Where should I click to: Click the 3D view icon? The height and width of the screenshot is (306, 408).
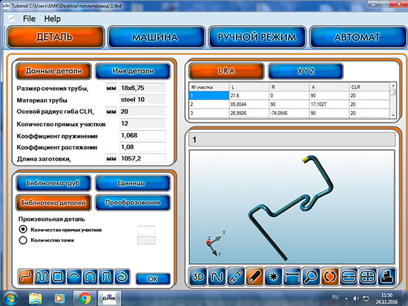[200, 276]
